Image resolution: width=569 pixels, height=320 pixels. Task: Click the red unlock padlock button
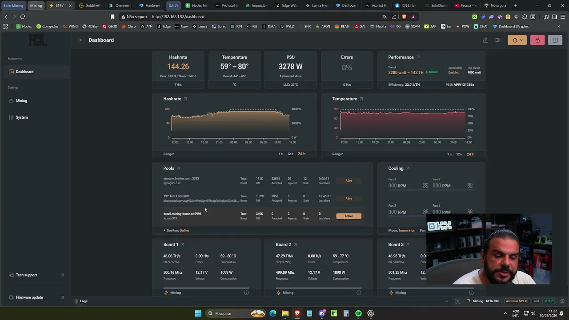click(x=537, y=40)
